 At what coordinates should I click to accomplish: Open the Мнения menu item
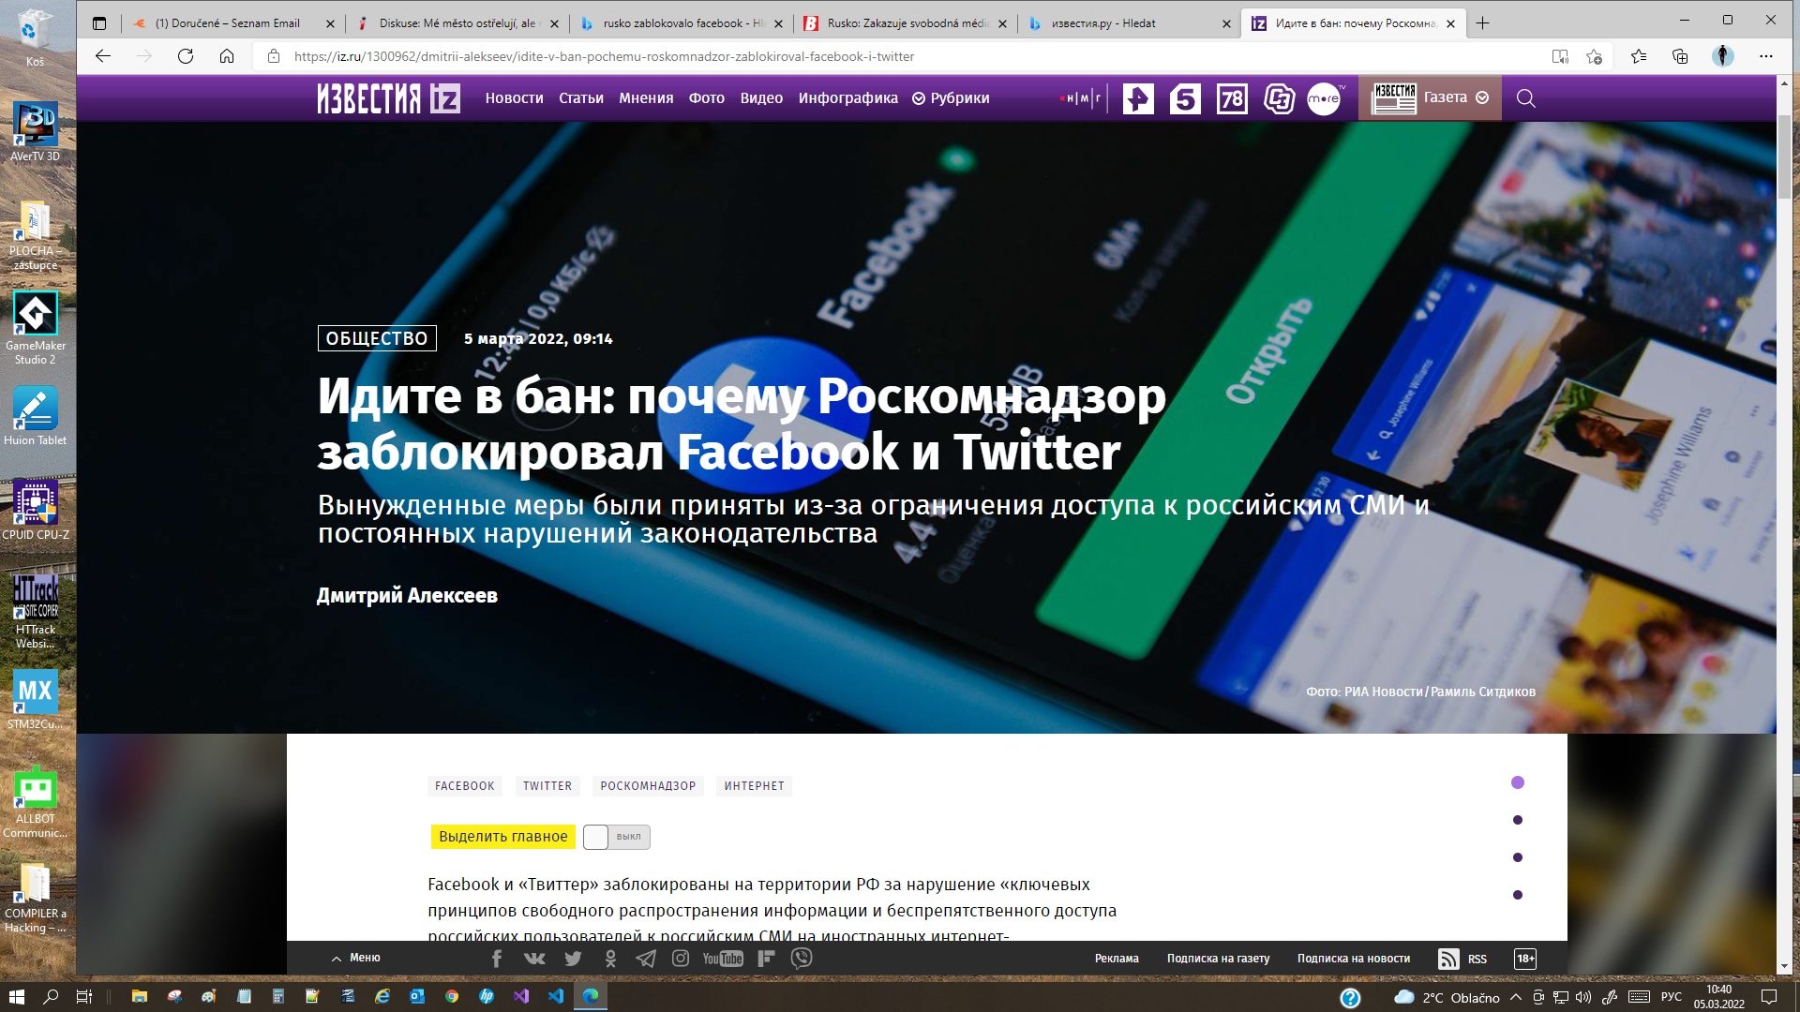(646, 98)
